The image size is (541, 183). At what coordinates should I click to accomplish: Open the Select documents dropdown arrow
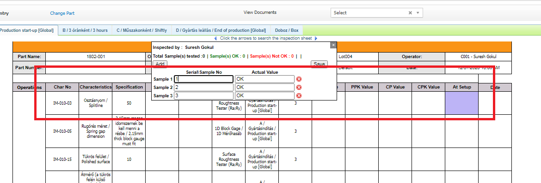tap(418, 13)
